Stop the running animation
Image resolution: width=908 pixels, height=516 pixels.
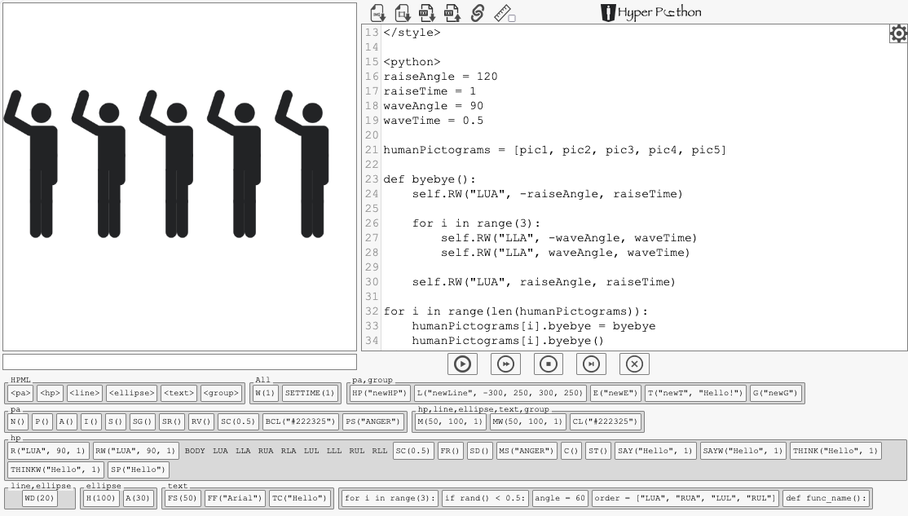pyautogui.click(x=549, y=364)
